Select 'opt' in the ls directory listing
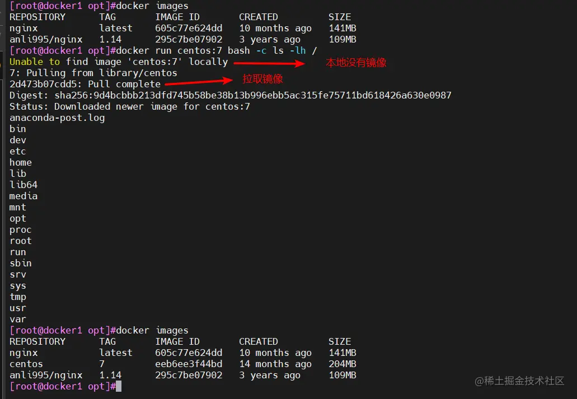The width and height of the screenshot is (577, 399). tap(18, 219)
